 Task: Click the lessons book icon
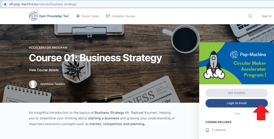pos(207,130)
